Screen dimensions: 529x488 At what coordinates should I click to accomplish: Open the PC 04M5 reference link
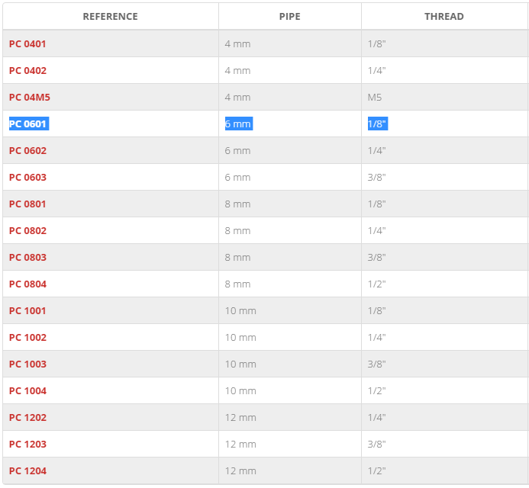pyautogui.click(x=29, y=97)
